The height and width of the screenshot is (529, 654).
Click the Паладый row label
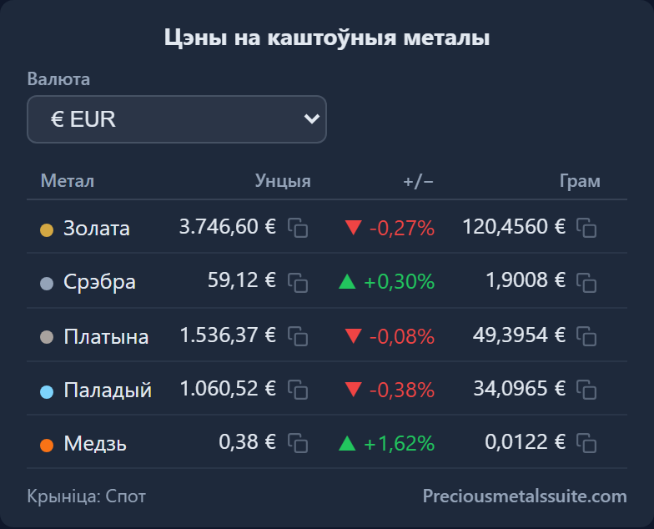(108, 390)
